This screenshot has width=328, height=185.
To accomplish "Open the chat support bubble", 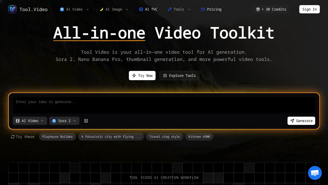I will (315, 173).
